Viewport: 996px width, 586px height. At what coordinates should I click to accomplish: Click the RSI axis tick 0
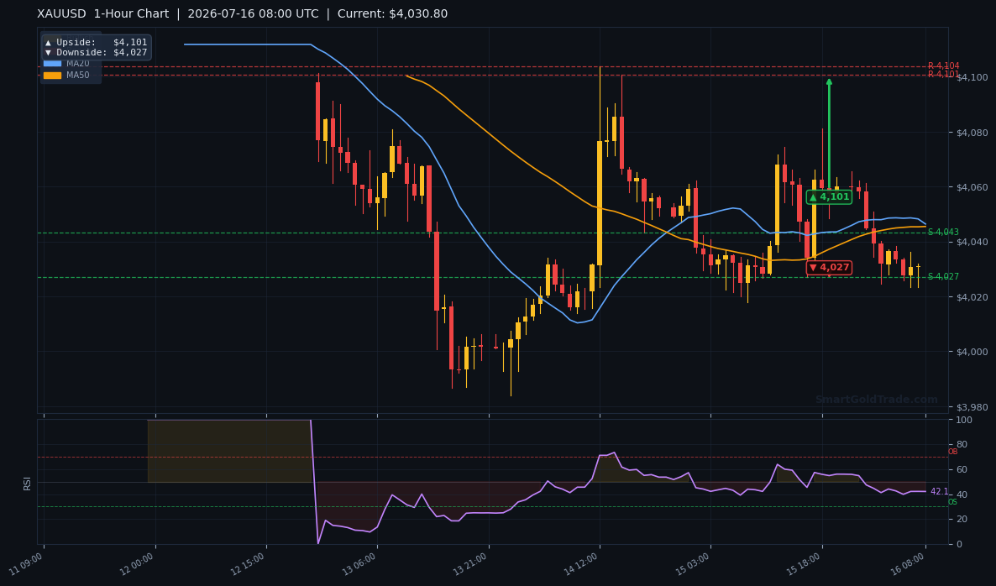(959, 545)
